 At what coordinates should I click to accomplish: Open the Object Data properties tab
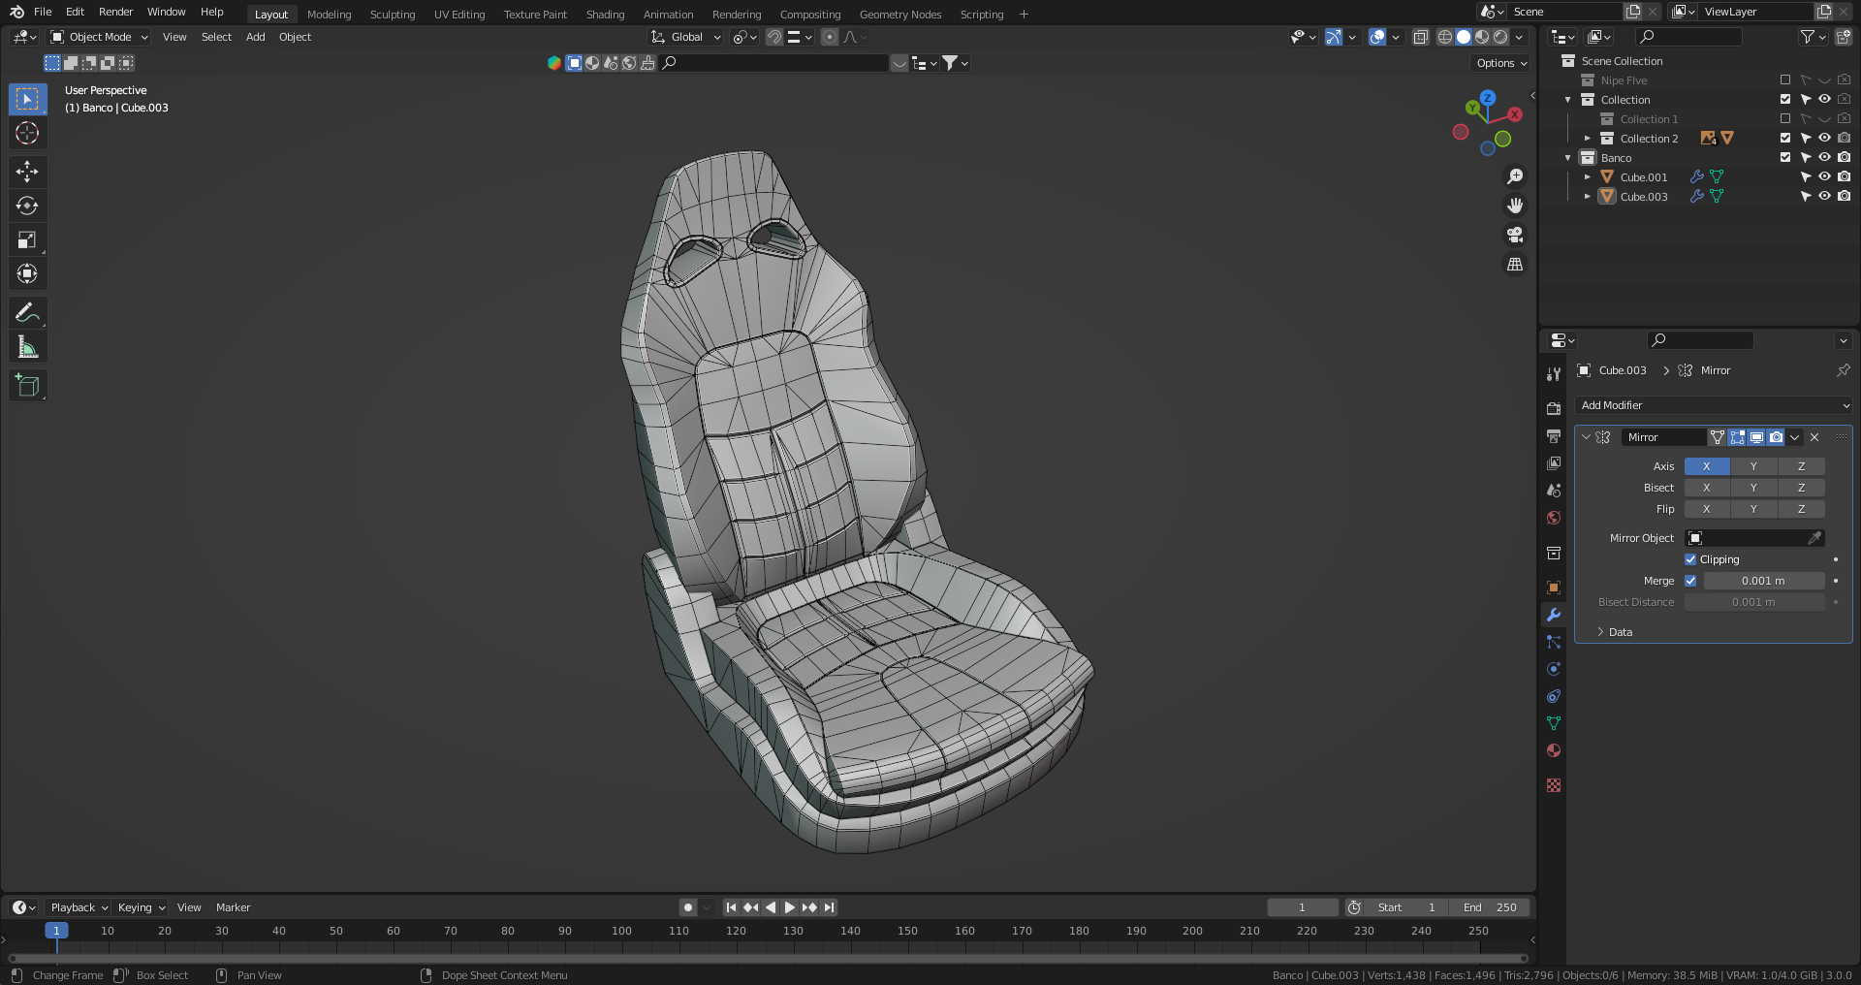tap(1554, 723)
